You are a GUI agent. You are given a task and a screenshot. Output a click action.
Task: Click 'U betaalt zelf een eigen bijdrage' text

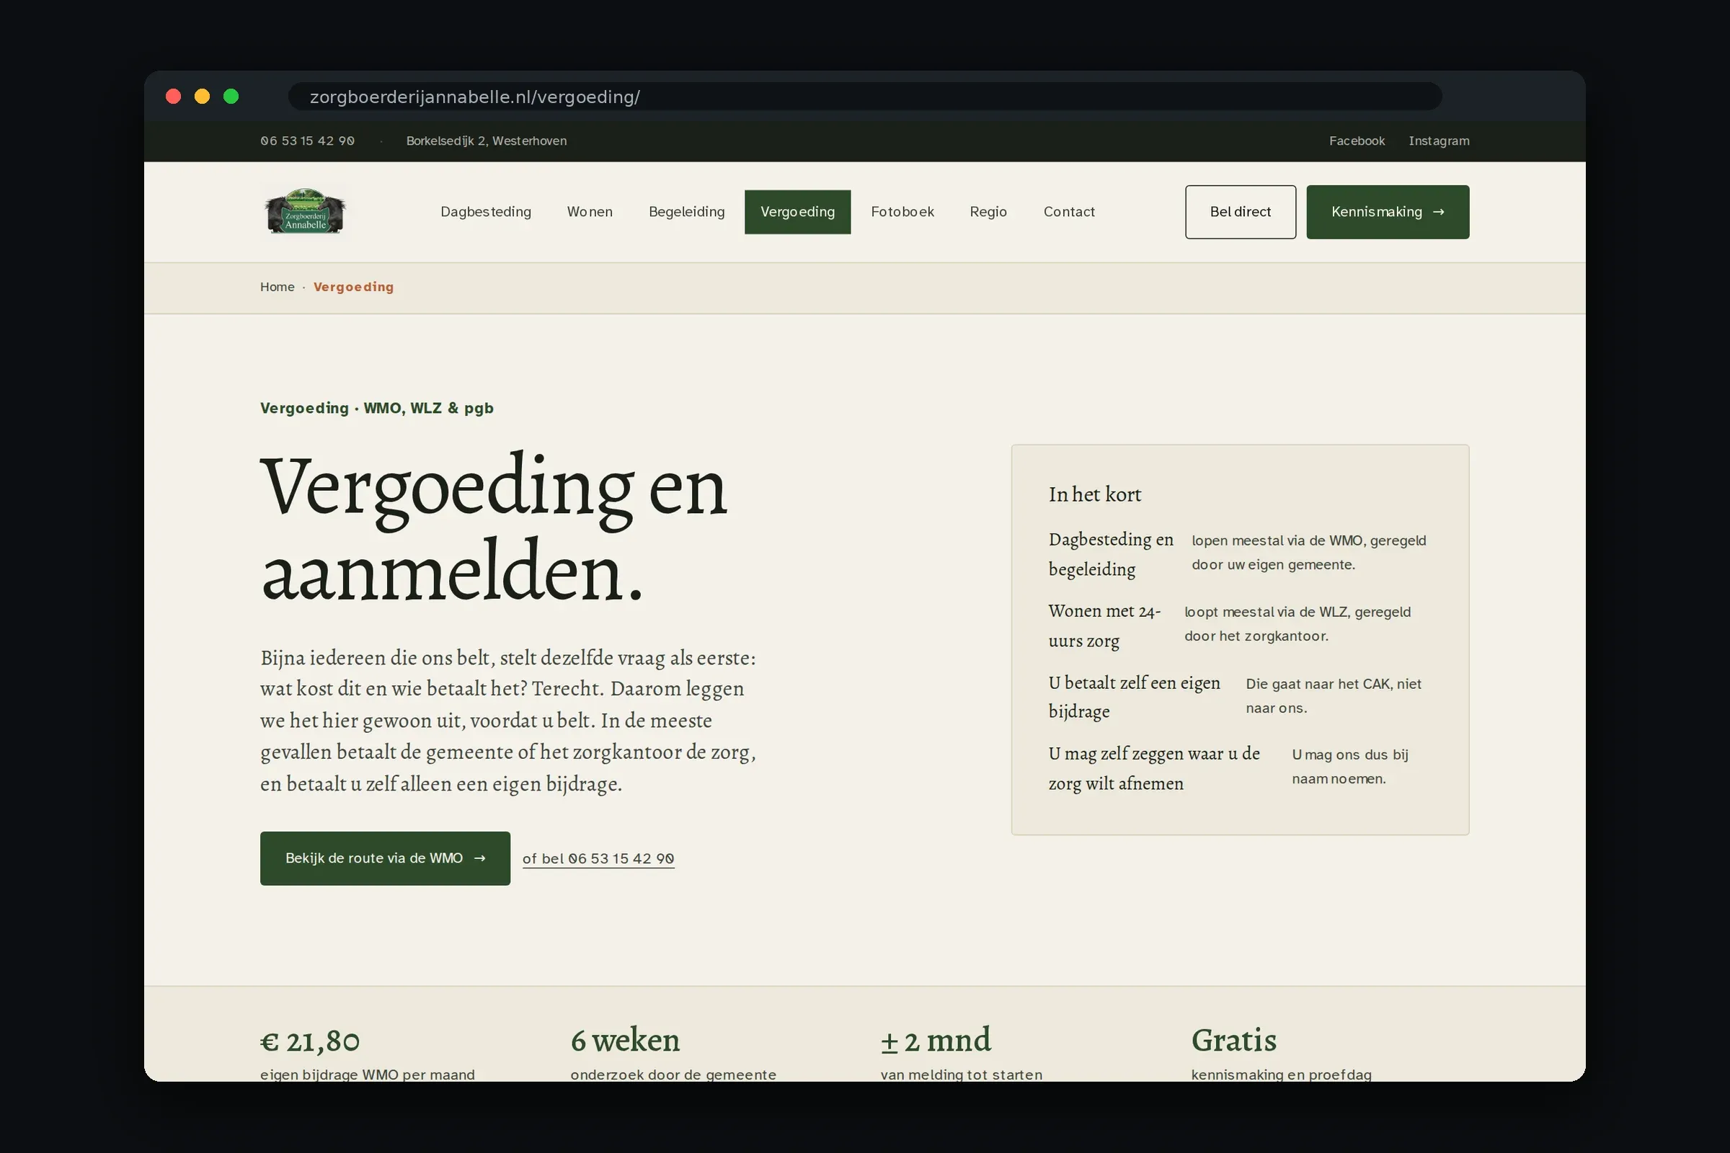point(1134,697)
